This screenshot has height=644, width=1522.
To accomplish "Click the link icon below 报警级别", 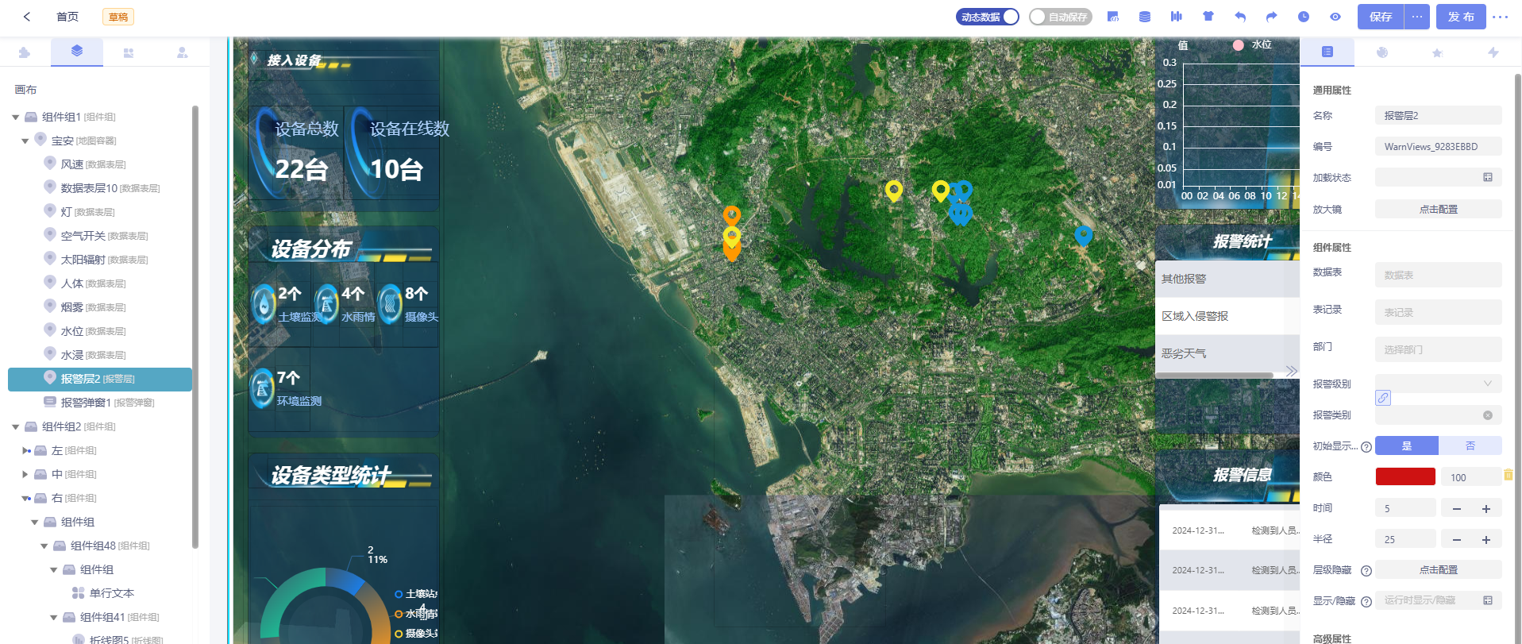I will (x=1383, y=398).
